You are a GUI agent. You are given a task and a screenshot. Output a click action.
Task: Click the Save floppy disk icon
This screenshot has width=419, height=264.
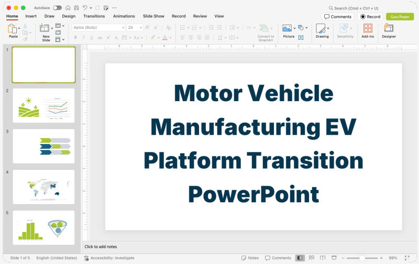click(76, 8)
